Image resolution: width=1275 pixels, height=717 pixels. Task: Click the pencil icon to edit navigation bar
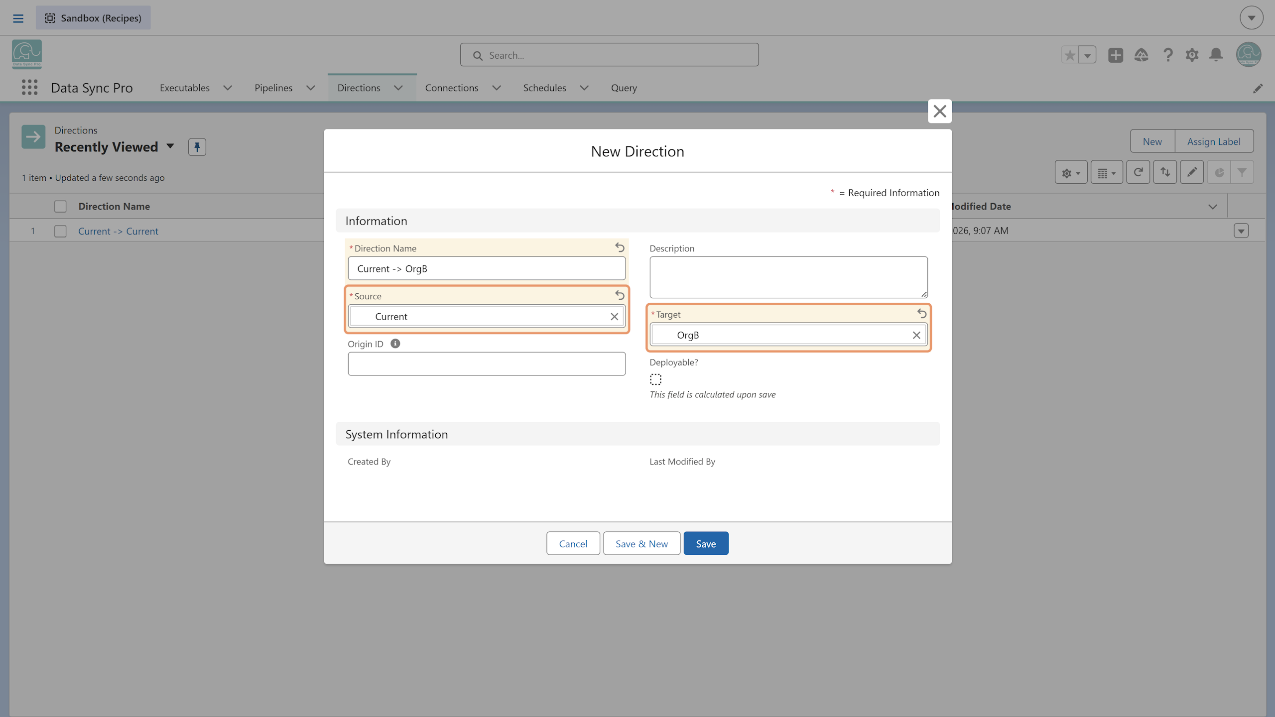coord(1258,88)
